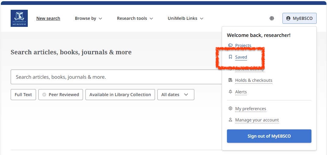The height and width of the screenshot is (155, 327).
Task: Toggle the Peer Reviewed filter
Action: pos(61,95)
